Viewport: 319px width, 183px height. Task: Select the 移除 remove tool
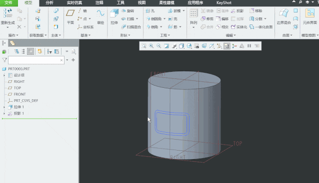256,11
